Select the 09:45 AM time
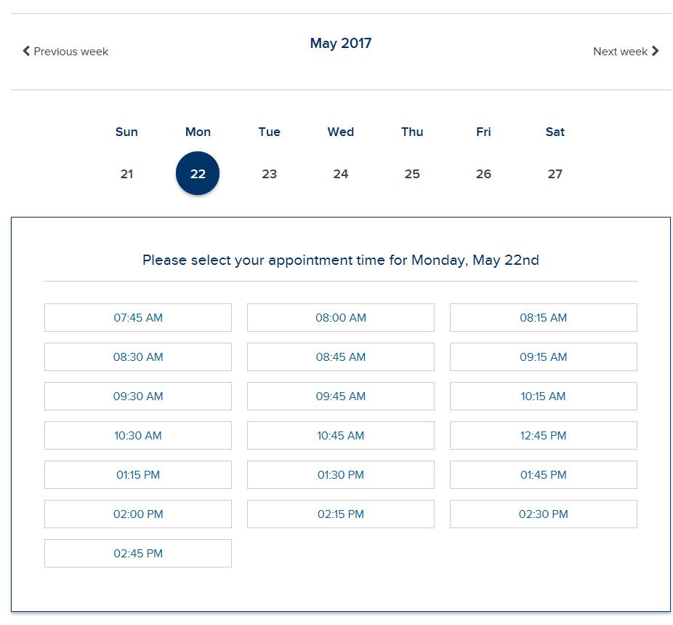673x625 pixels. click(341, 396)
